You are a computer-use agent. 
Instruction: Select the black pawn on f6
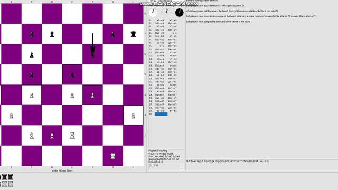[92, 55]
